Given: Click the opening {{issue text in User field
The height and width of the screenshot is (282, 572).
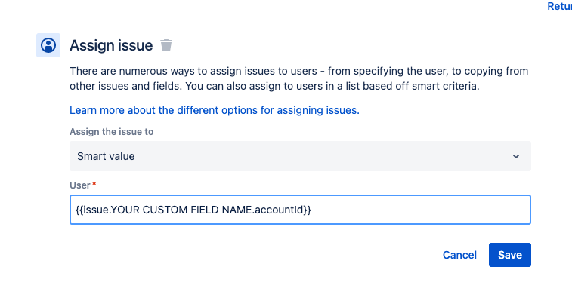Looking at the screenshot, I should click(91, 210).
